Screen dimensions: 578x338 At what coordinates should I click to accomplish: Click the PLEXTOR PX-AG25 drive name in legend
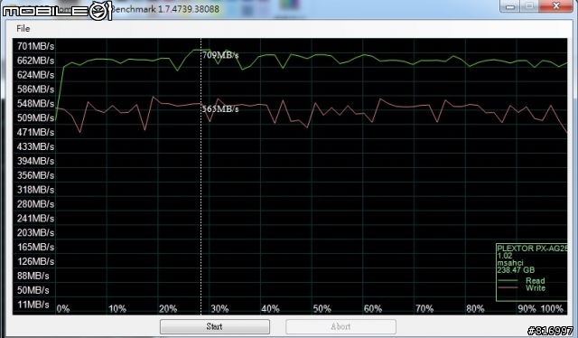tap(532, 249)
